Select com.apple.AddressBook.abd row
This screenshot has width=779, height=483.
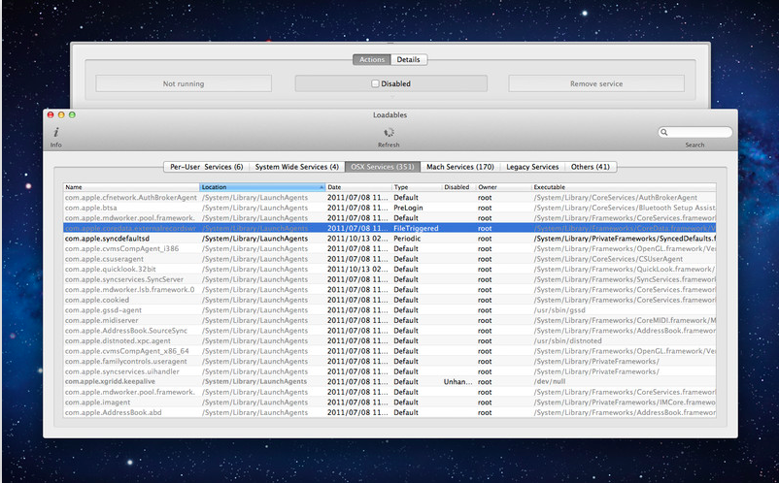389,412
